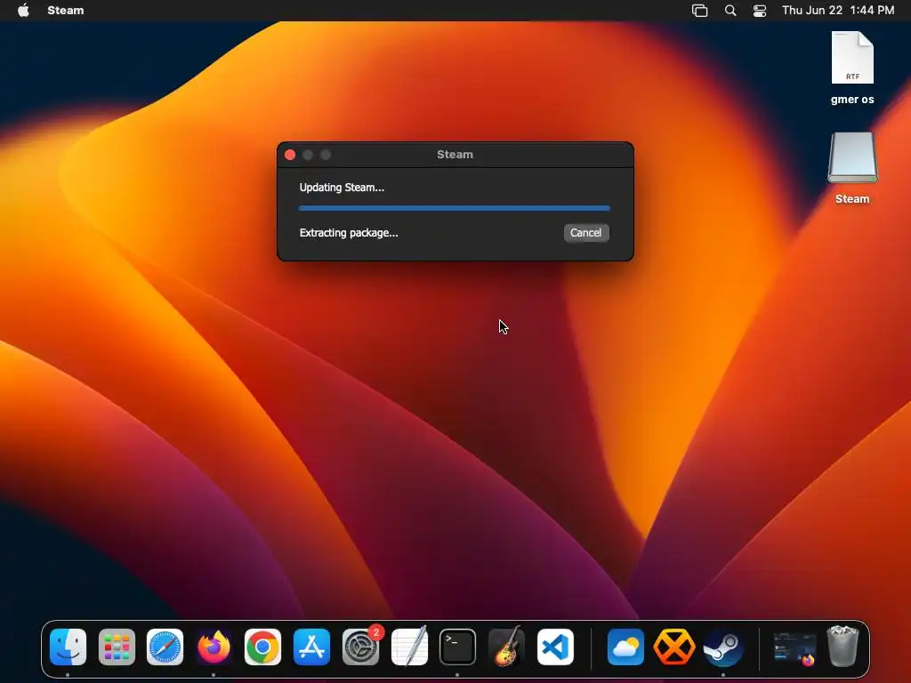Open GarageBand guitar icon in Dock
911x683 pixels.
[x=506, y=647]
